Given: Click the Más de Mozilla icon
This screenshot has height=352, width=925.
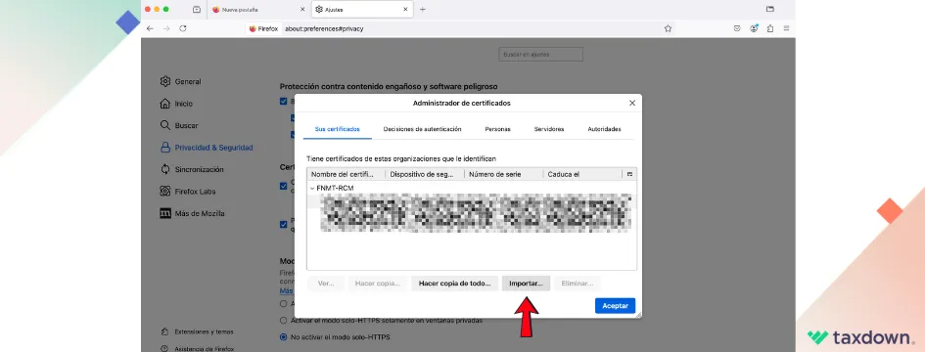Looking at the screenshot, I should (165, 213).
